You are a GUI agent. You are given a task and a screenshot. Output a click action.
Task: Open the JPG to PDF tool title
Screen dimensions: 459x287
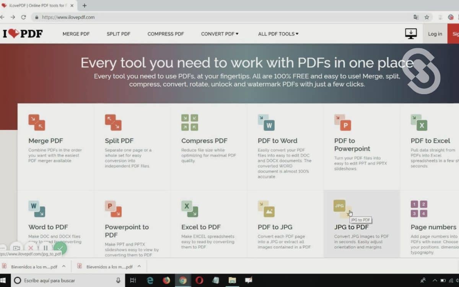coord(351,227)
